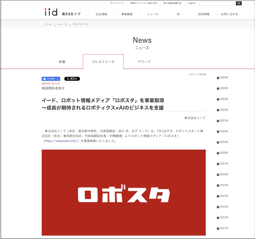Open the ニュース navigation menu
This screenshot has width=255, height=239.
click(153, 14)
